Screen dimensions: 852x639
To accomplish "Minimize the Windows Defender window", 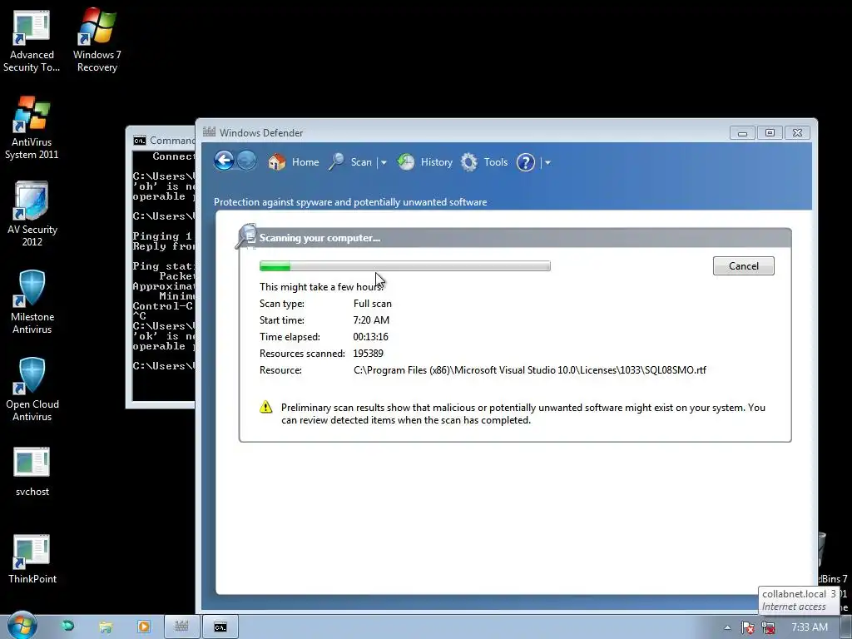I will (742, 132).
